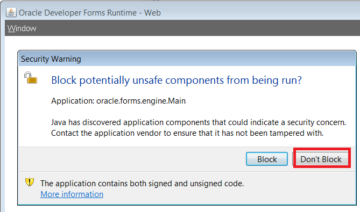Image resolution: width=360 pixels, height=212 pixels.
Task: Click the 'Contact the application vendor' line
Action: (x=187, y=133)
